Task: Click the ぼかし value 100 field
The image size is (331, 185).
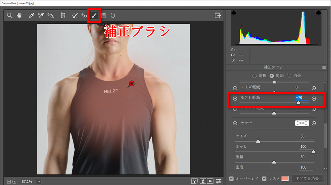Action: click(x=306, y=147)
